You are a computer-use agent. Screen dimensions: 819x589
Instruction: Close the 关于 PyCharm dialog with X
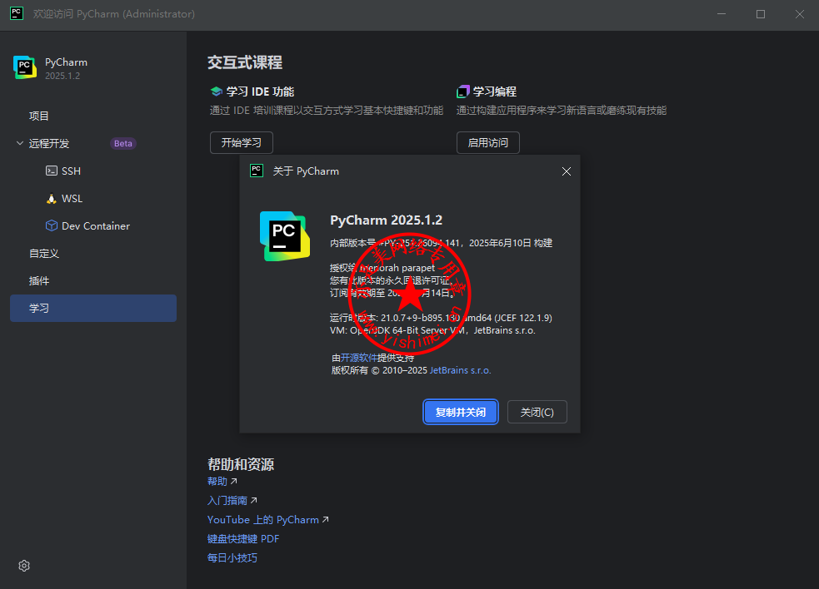click(x=567, y=171)
